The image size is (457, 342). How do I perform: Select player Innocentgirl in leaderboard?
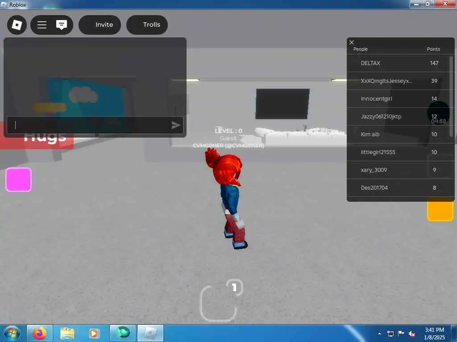(399, 98)
